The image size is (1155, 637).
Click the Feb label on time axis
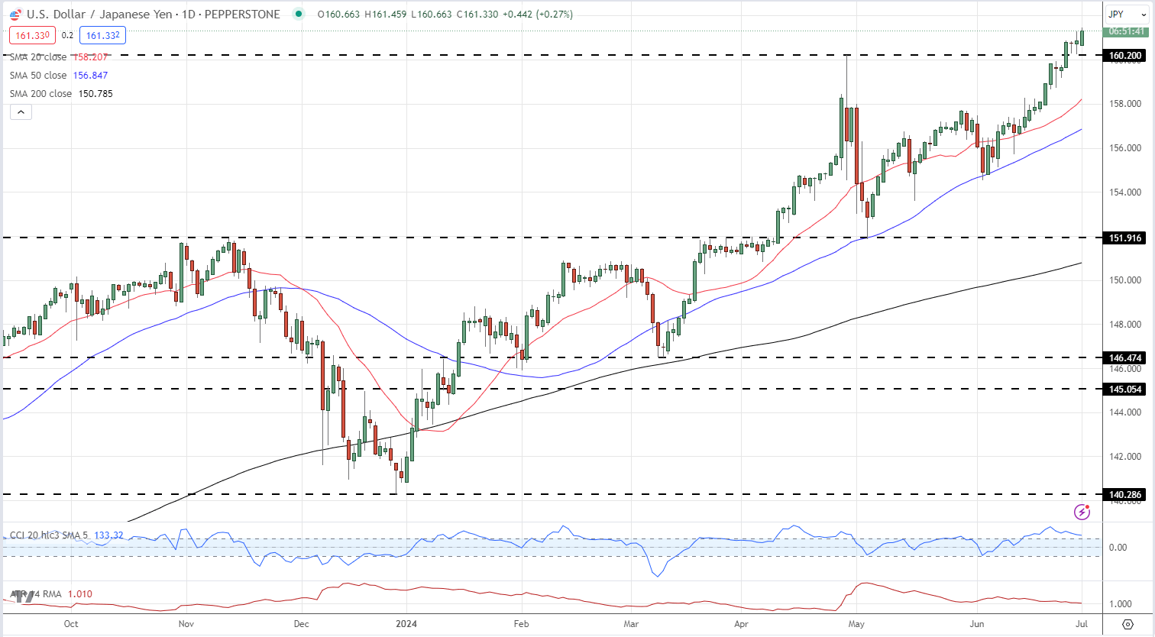pyautogui.click(x=521, y=624)
